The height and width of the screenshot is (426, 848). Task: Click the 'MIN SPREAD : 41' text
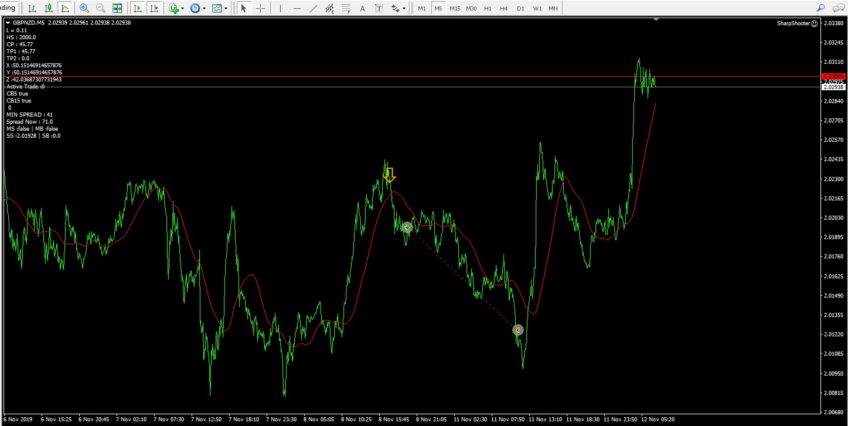29,115
